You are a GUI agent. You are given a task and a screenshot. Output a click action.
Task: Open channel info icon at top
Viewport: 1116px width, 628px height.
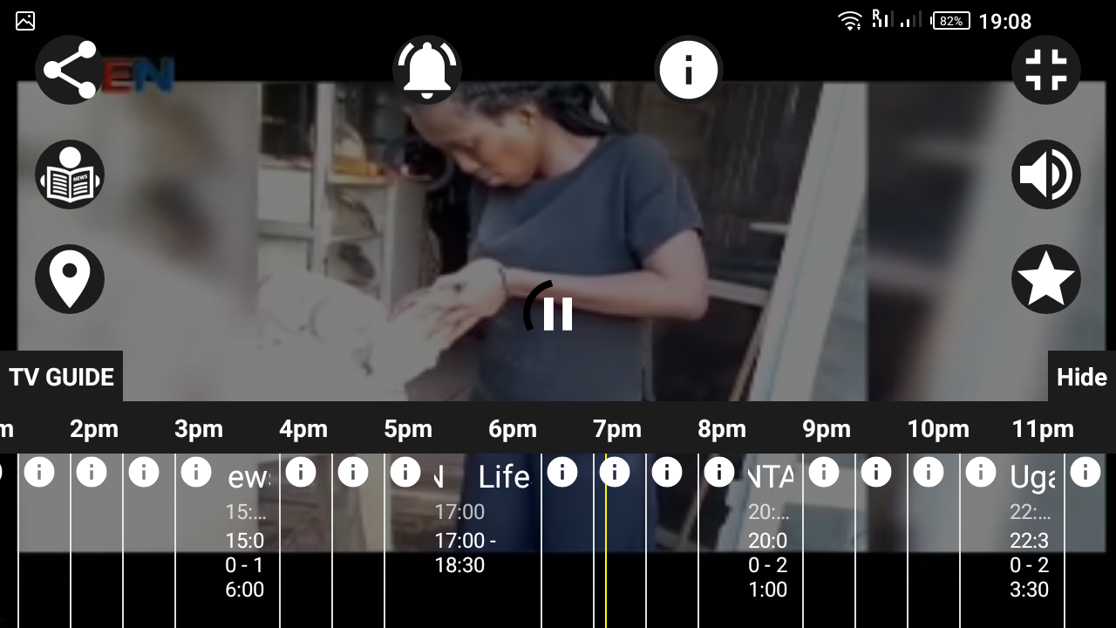(x=689, y=70)
